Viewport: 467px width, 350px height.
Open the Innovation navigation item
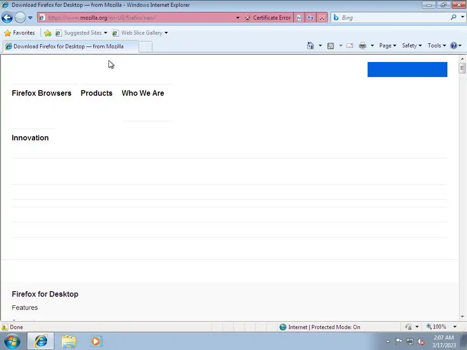30,138
